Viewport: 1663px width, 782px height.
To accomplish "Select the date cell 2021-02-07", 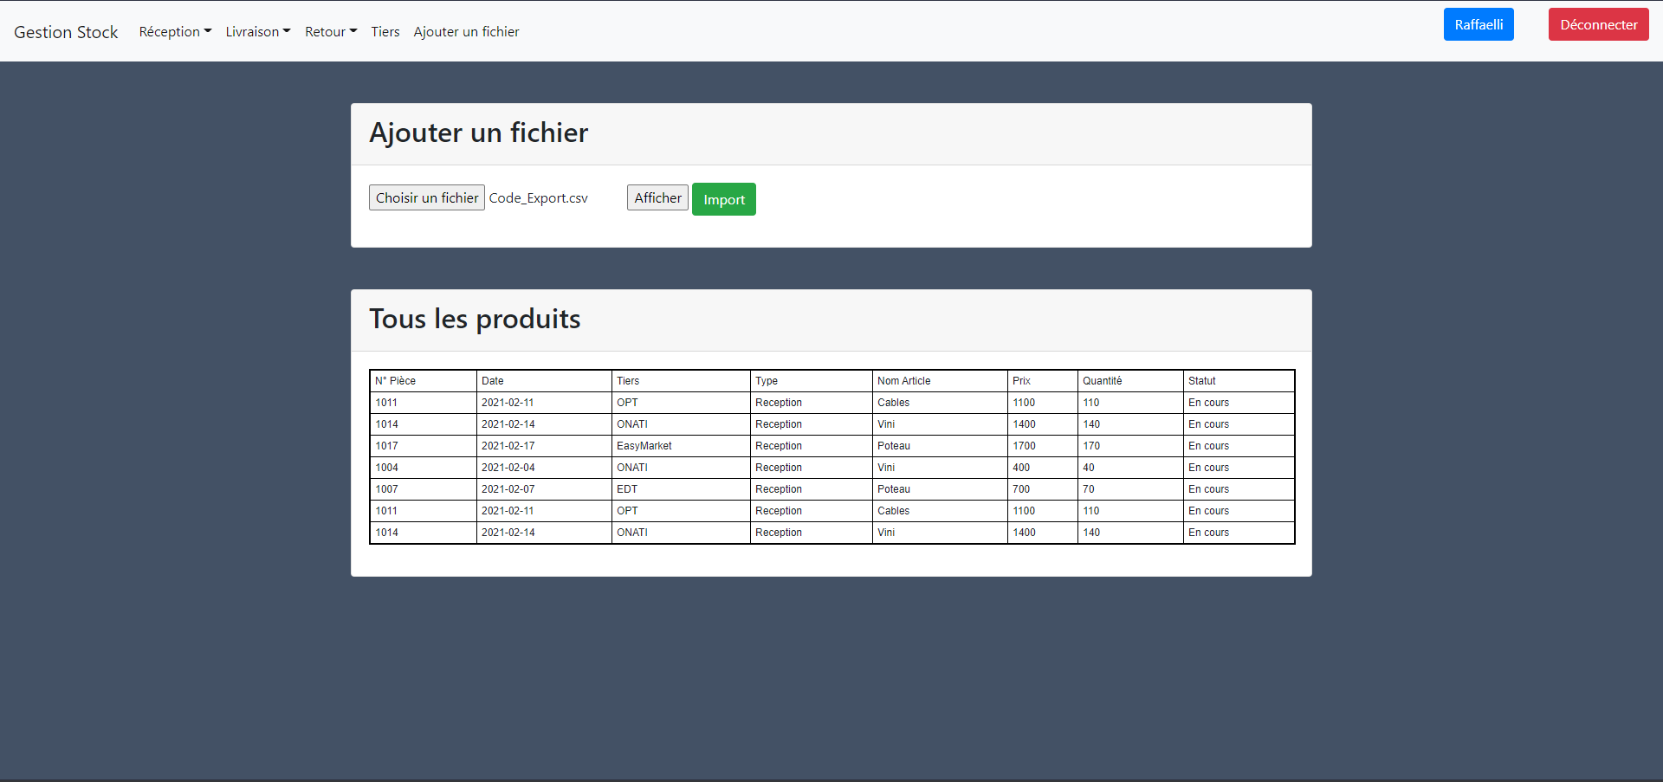I will click(x=508, y=489).
